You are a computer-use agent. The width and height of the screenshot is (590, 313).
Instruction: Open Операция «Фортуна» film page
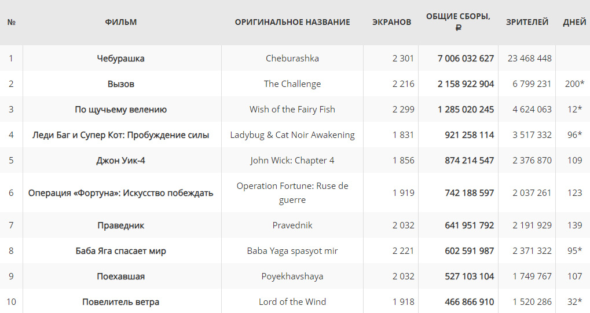pos(120,193)
